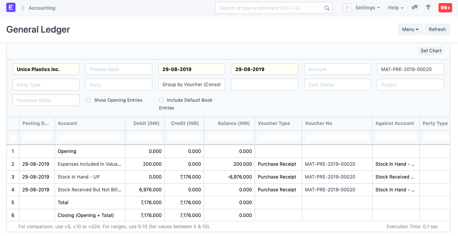Click the ERPNext logo icon

[x=11, y=7]
